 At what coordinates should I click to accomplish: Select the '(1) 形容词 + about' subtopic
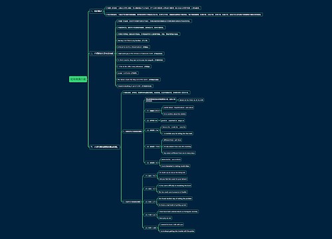pos(153,111)
